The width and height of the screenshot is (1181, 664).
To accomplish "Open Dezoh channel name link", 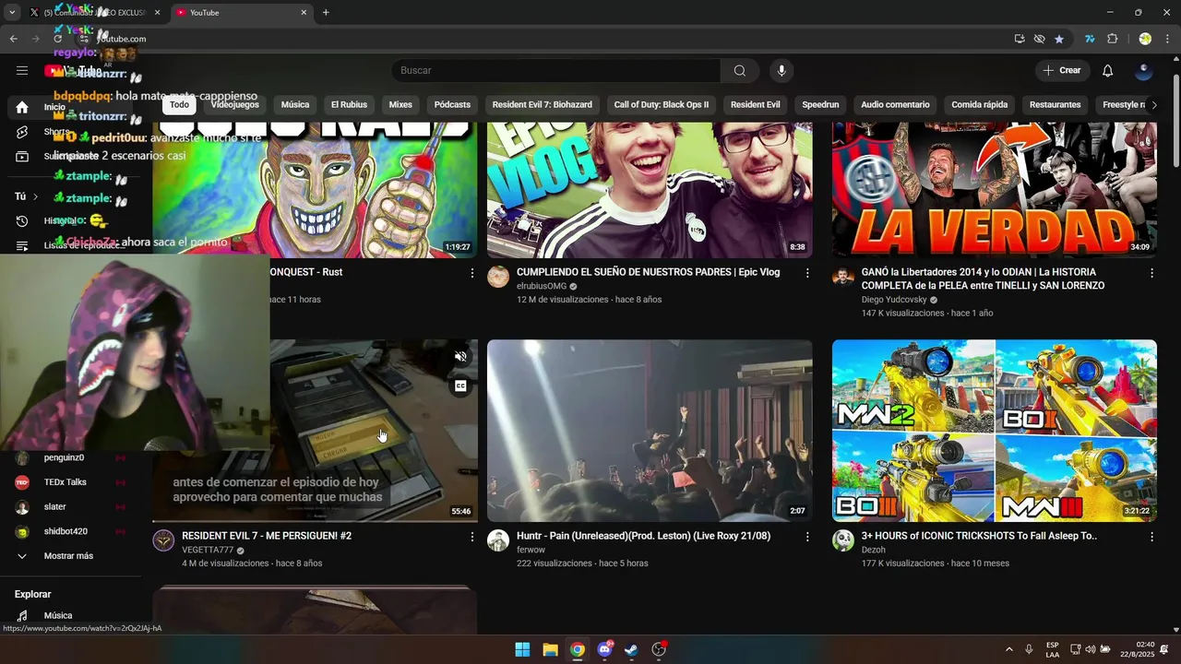I will click(x=874, y=551).
